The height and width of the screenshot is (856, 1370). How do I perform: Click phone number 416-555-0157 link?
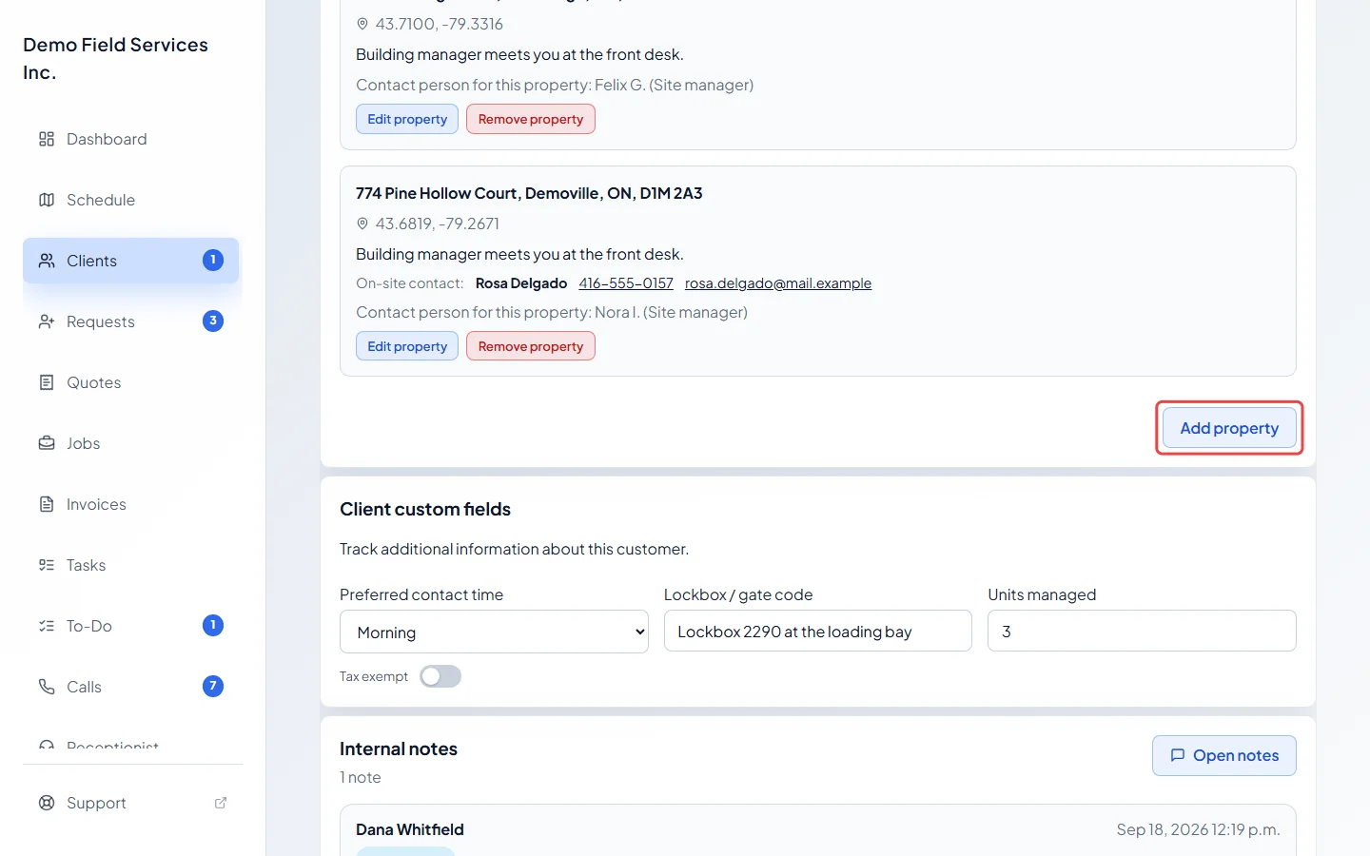click(x=626, y=283)
